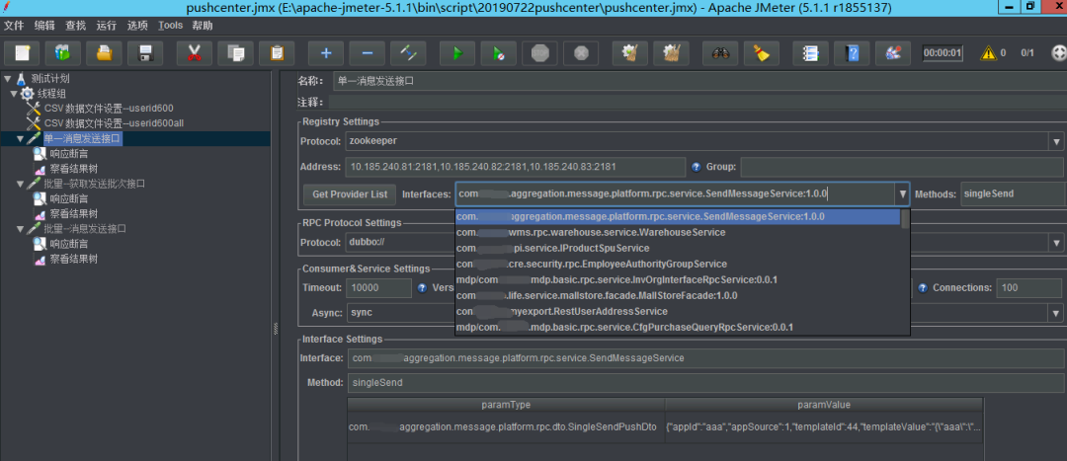1067x461 pixels.
Task: Open the 选项 menu
Action: pyautogui.click(x=136, y=25)
